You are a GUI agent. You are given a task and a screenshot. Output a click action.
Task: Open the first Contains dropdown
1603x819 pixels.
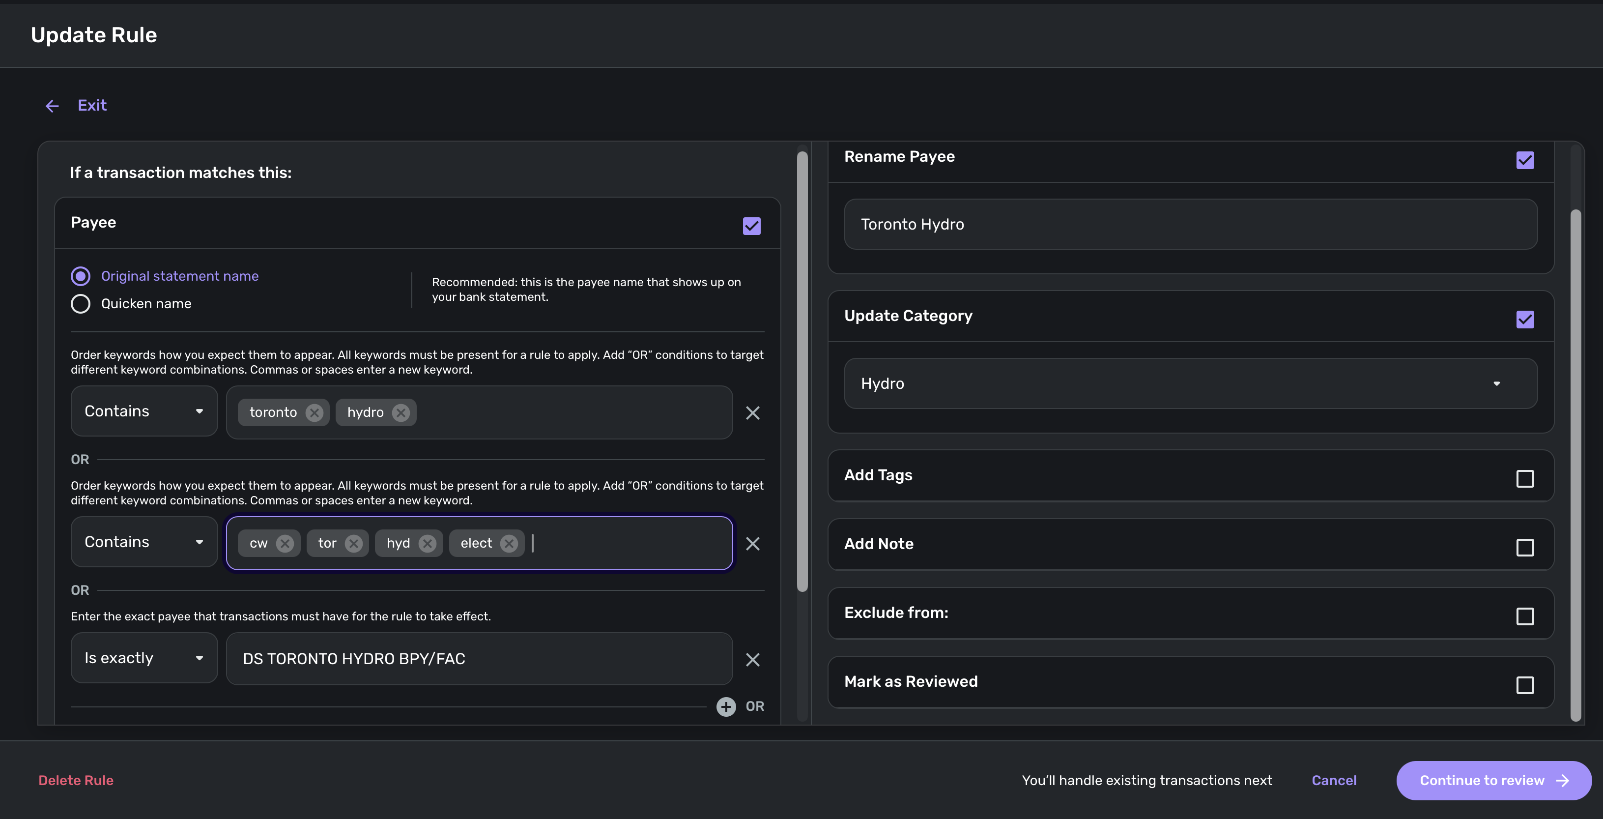144,411
